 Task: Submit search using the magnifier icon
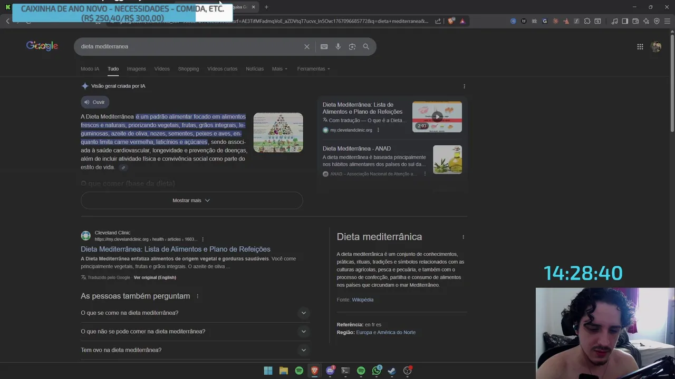pyautogui.click(x=366, y=46)
